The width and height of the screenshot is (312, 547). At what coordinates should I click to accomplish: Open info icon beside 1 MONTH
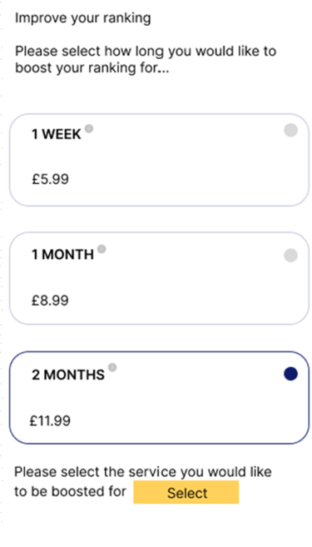click(102, 249)
